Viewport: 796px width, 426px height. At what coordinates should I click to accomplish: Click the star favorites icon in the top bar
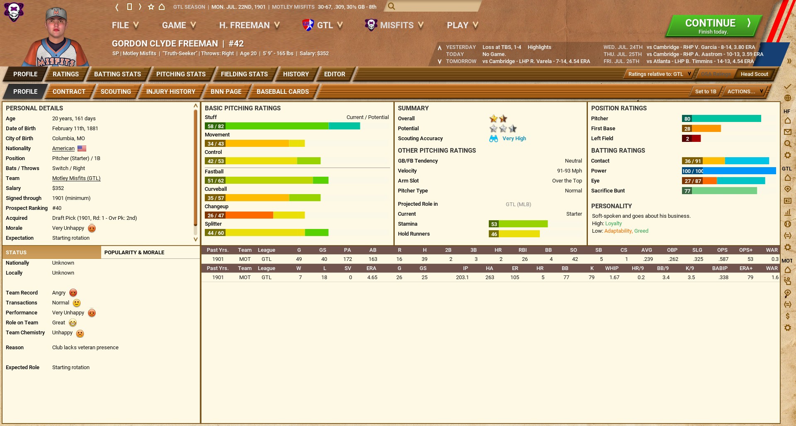pos(151,7)
